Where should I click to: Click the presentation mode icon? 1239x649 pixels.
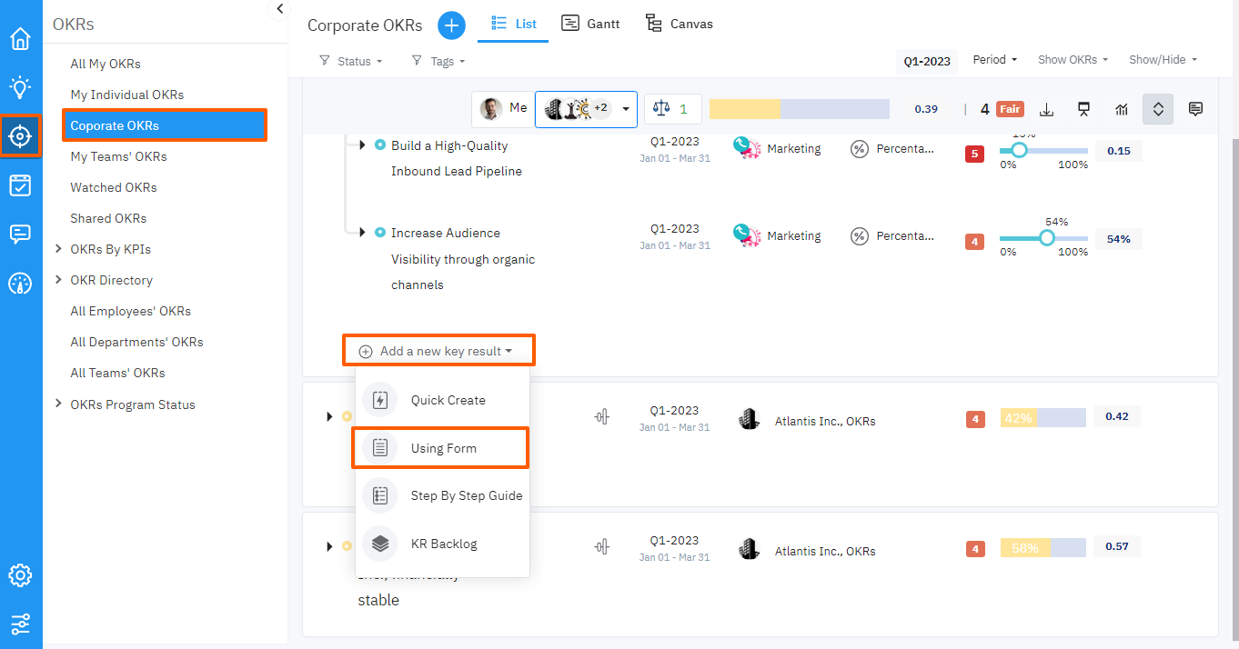coord(1083,109)
